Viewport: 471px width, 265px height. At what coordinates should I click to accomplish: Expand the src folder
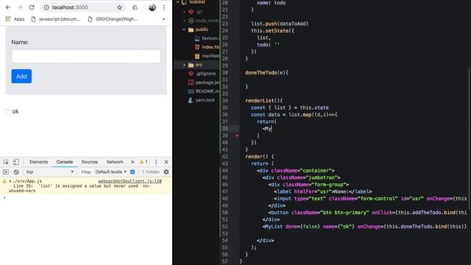pos(184,65)
